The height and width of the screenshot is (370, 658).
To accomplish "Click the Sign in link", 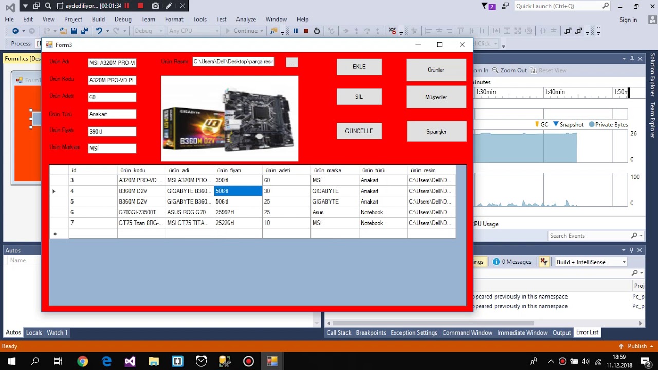I will [628, 20].
